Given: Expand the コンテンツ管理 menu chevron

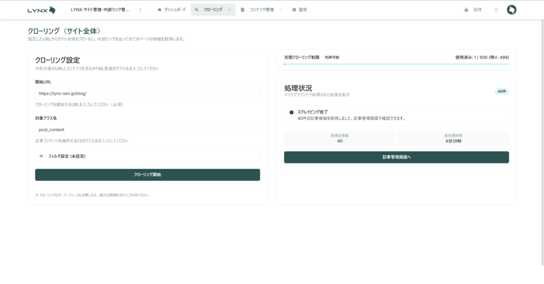Looking at the screenshot, I should pyautogui.click(x=280, y=10).
